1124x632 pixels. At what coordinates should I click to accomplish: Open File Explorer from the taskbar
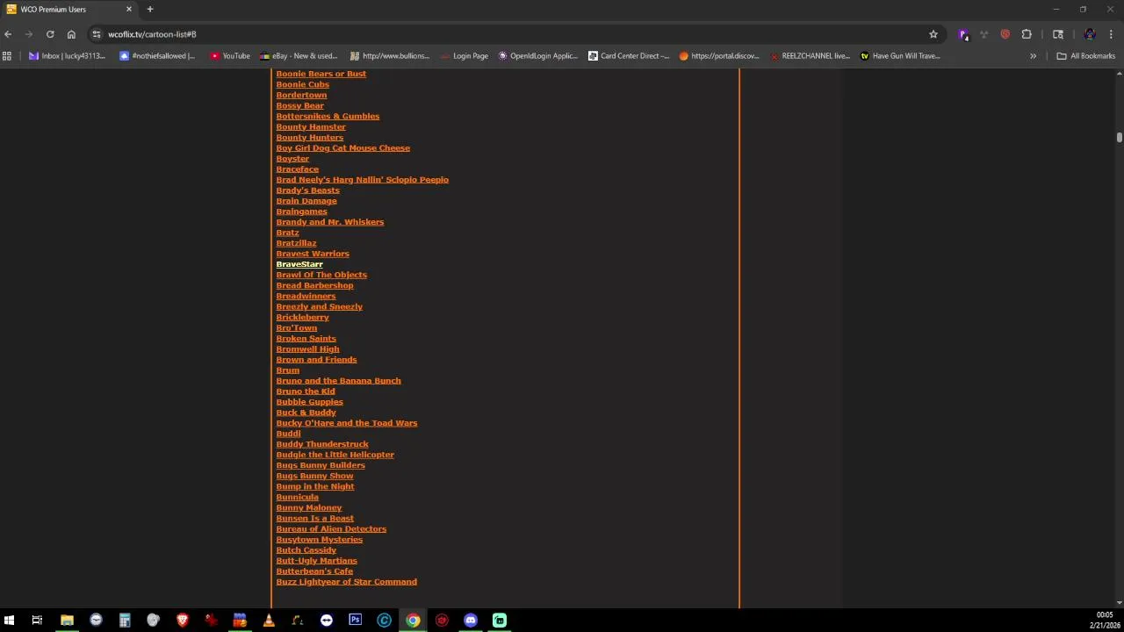click(x=67, y=621)
